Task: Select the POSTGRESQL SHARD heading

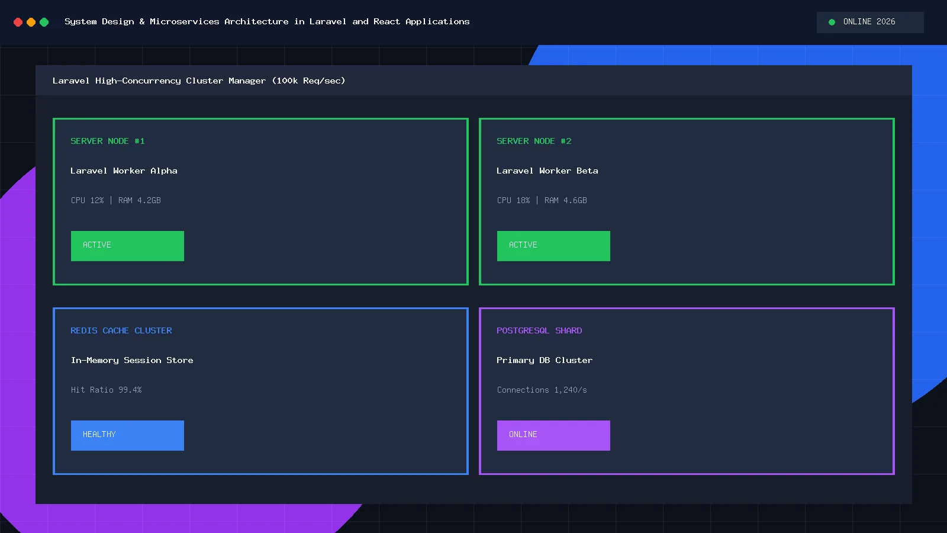Action: [x=539, y=330]
